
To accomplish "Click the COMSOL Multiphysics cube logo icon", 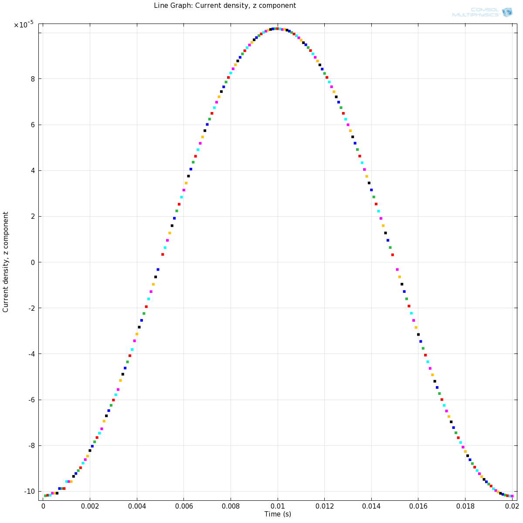I will coord(507,12).
